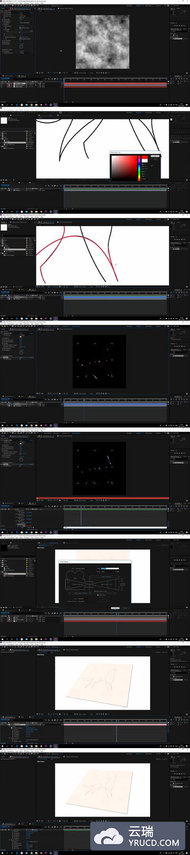Click the gray fractal noise clouds preview
This screenshot has height=855, width=190.
(103, 41)
